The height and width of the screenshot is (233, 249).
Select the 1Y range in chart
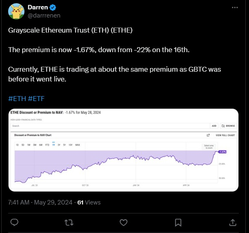tap(53, 145)
